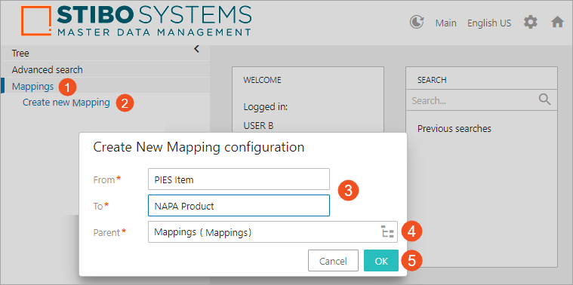Confirm with the OK button
573x285 pixels.
coord(381,261)
